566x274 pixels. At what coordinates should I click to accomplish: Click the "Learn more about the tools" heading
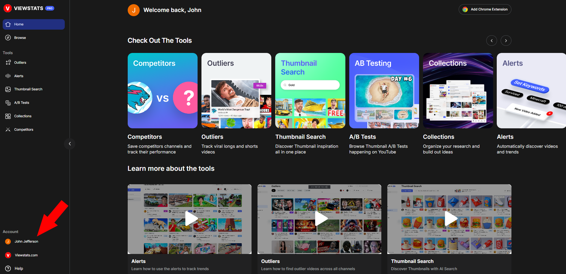(171, 169)
